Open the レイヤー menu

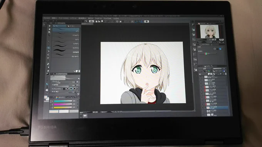(x=73, y=18)
